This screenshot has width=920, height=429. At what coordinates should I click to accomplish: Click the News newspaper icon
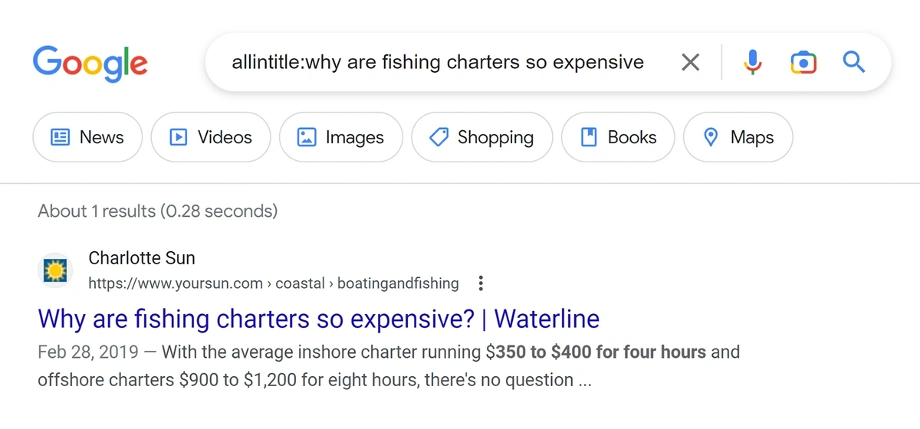point(60,137)
